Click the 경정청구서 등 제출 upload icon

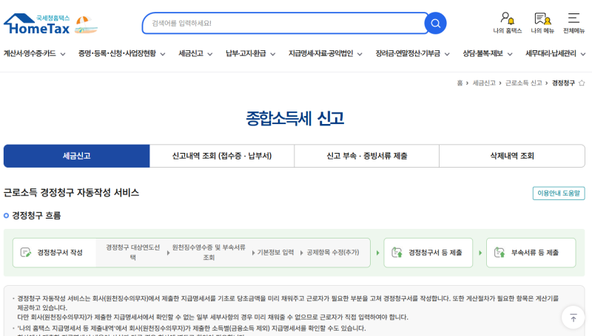(x=397, y=253)
